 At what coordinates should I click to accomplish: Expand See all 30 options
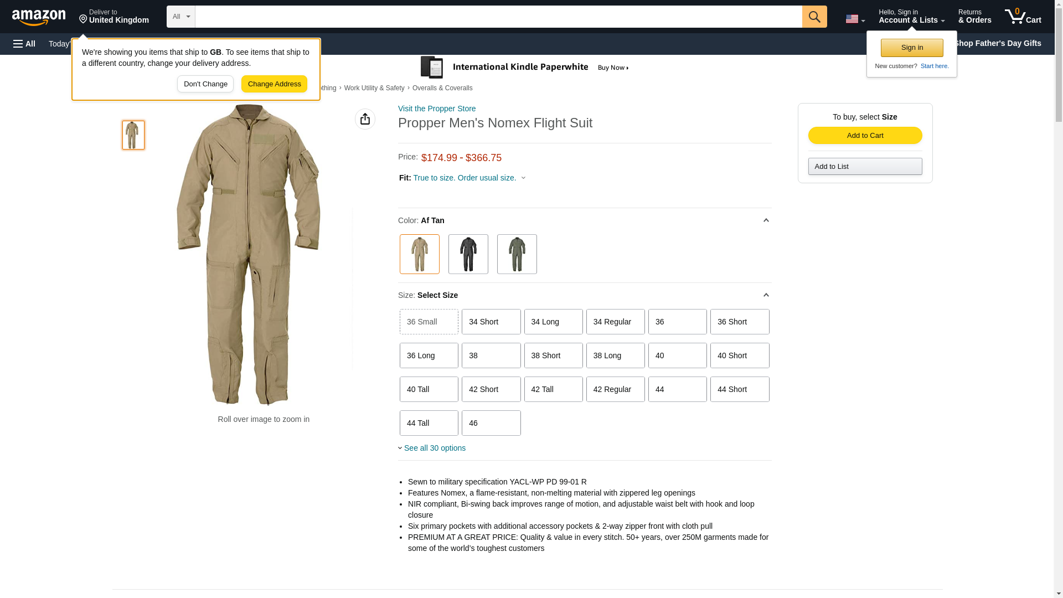tap(434, 448)
